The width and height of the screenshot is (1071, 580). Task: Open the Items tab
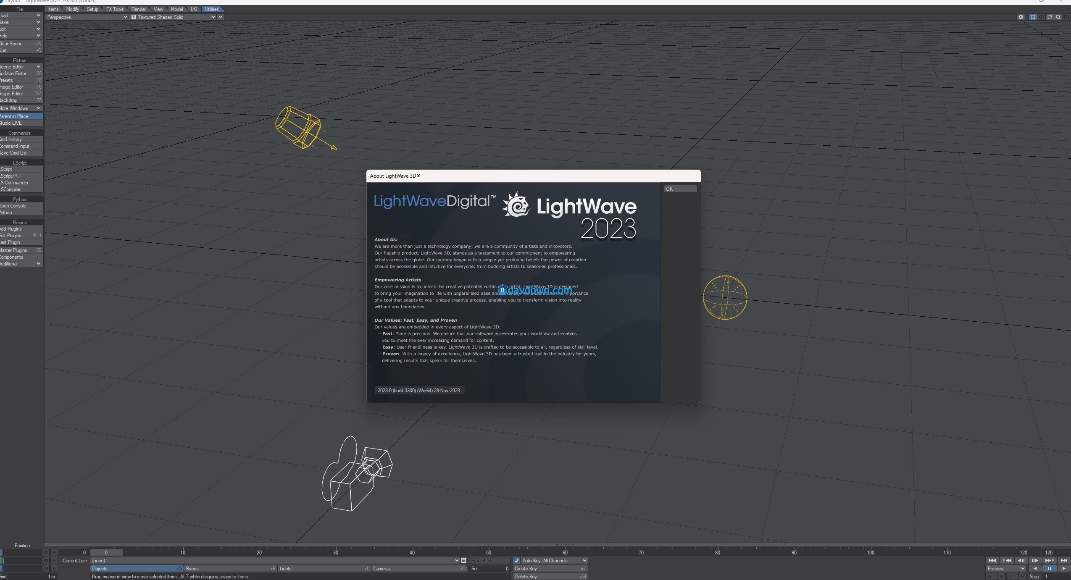(x=53, y=9)
